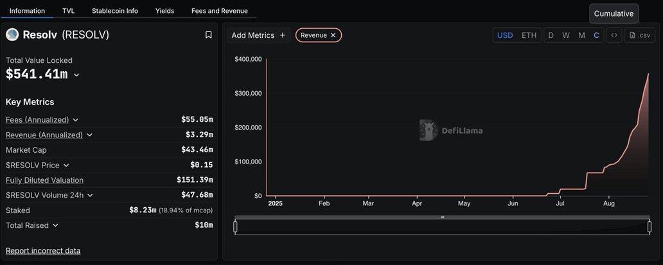Click the $10m total raised value
663x265 pixels.
[x=204, y=225]
